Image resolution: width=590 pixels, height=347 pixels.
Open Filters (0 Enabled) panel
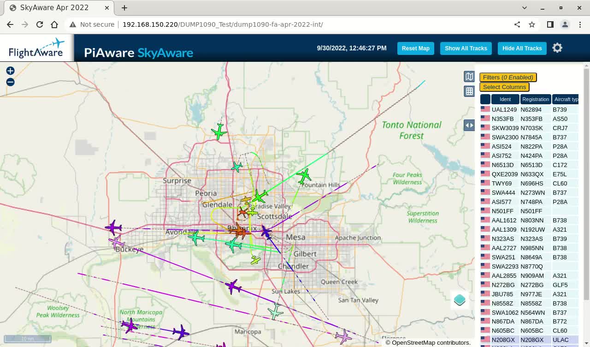pyautogui.click(x=508, y=77)
